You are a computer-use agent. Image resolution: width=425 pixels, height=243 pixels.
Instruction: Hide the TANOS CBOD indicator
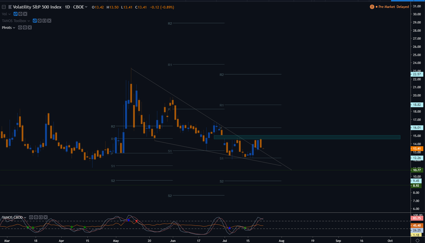(x=31, y=217)
